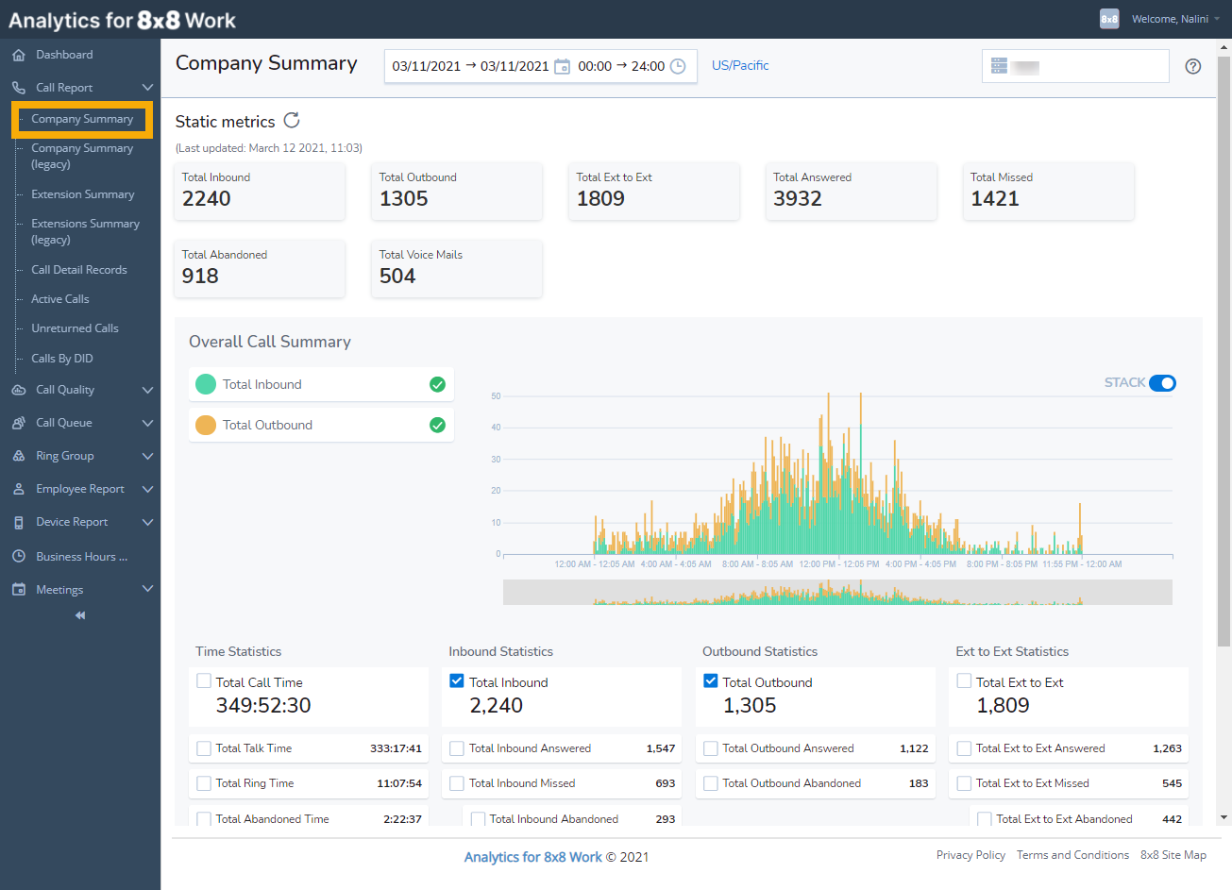Refresh the Static metrics data
This screenshot has height=890, width=1232.
click(291, 121)
